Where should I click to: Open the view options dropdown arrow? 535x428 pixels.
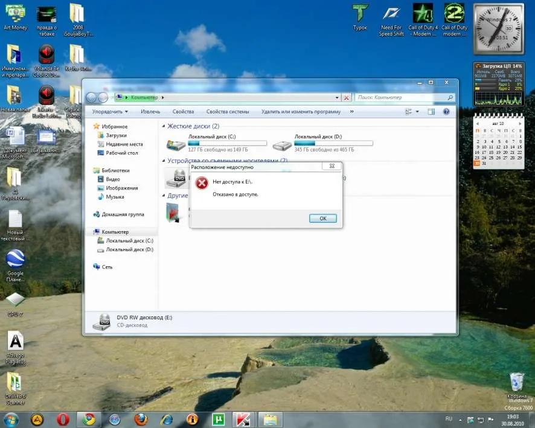pyautogui.click(x=417, y=112)
